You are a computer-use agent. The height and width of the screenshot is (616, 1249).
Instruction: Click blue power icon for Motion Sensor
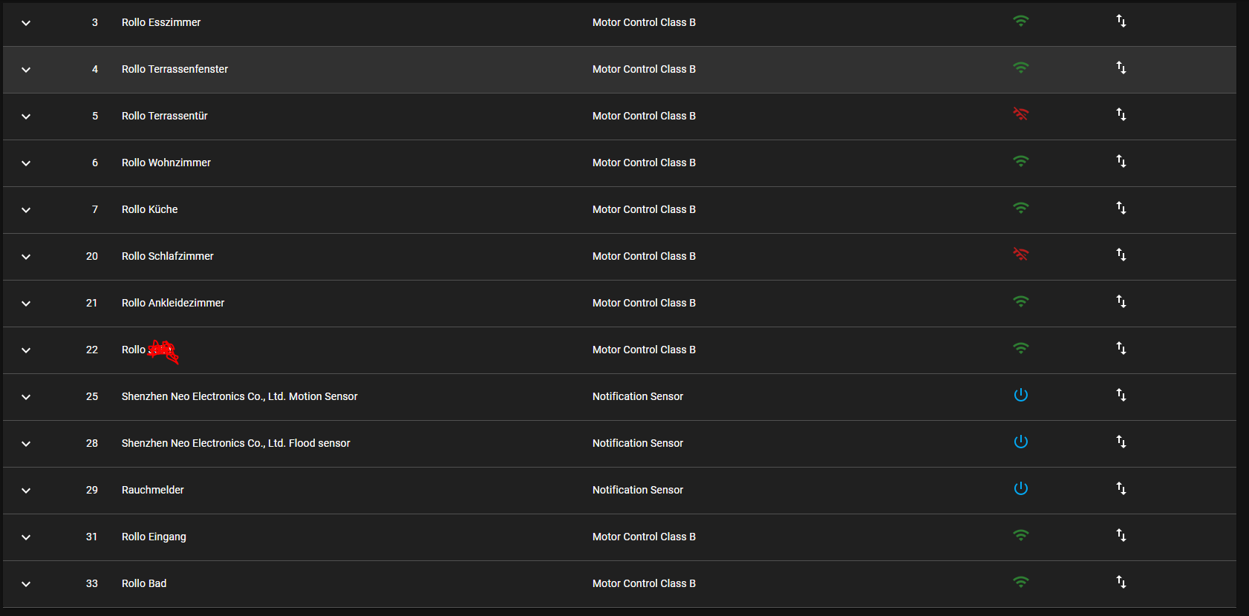coord(1021,395)
